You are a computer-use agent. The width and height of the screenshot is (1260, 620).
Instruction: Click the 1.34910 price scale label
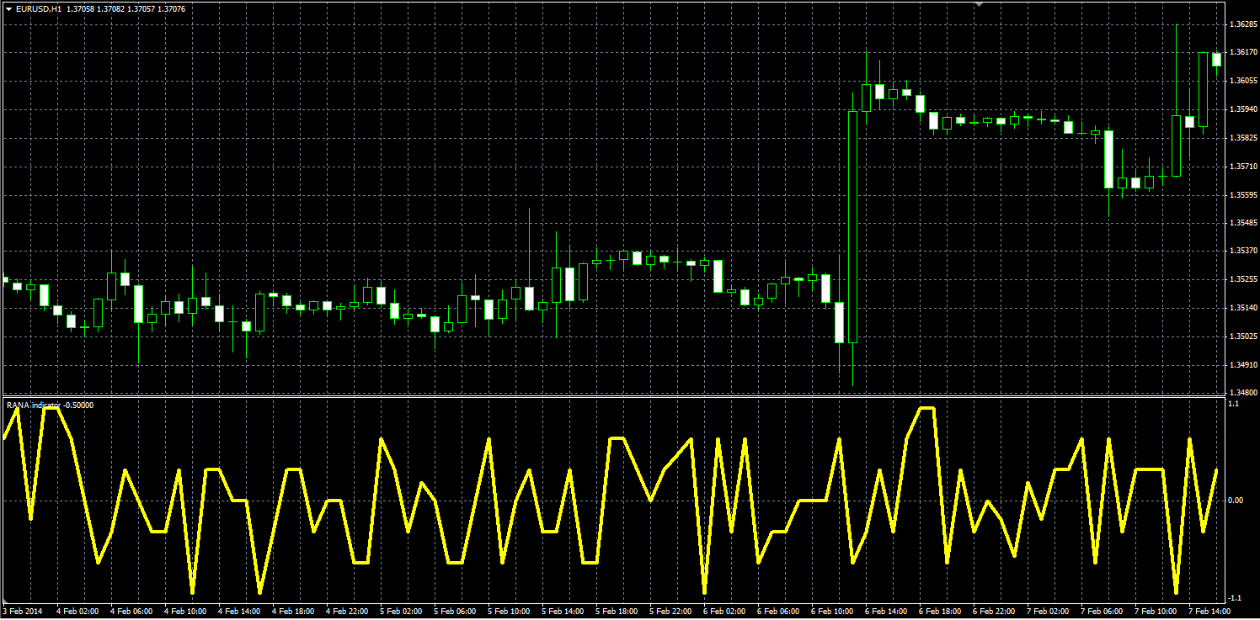pyautogui.click(x=1244, y=365)
